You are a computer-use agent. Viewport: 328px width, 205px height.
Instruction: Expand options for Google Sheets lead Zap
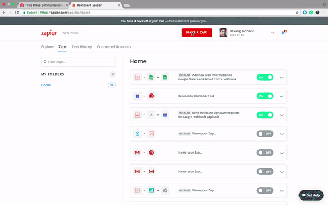282,78
